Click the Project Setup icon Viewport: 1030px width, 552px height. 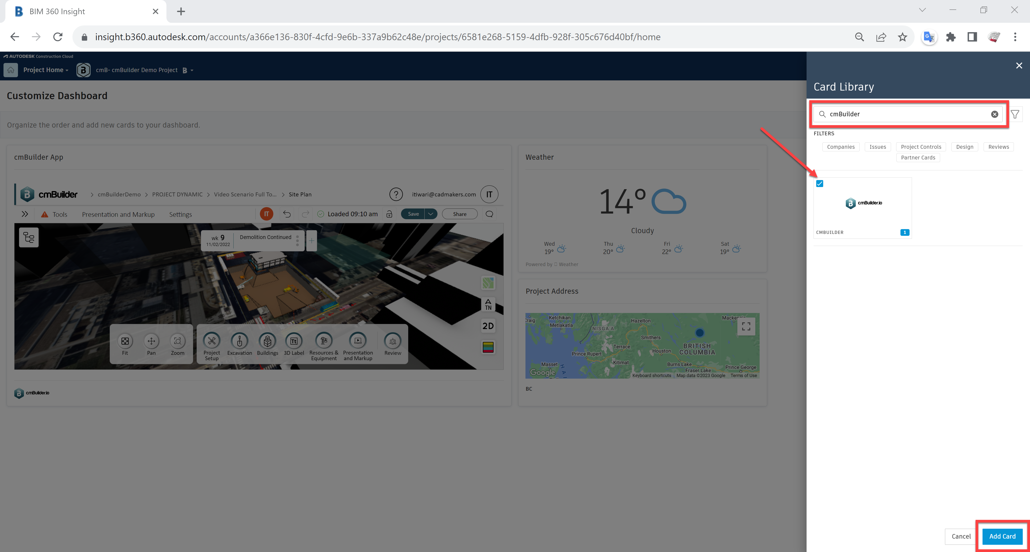tap(212, 341)
